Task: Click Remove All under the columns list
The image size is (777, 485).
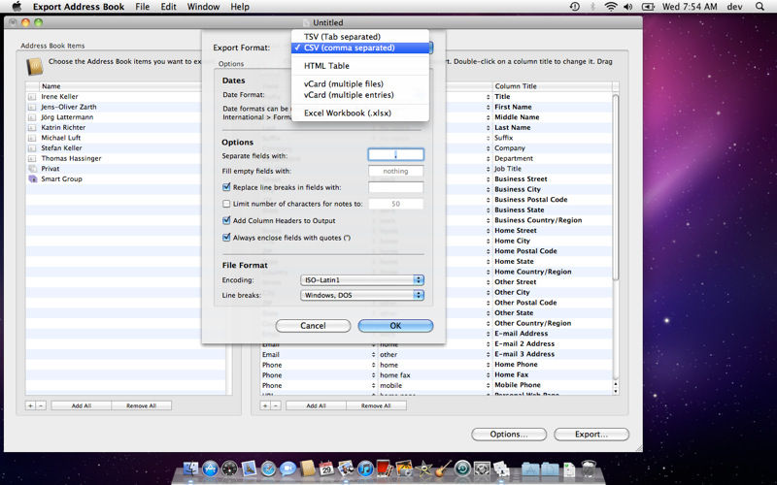Action: pyautogui.click(x=376, y=405)
